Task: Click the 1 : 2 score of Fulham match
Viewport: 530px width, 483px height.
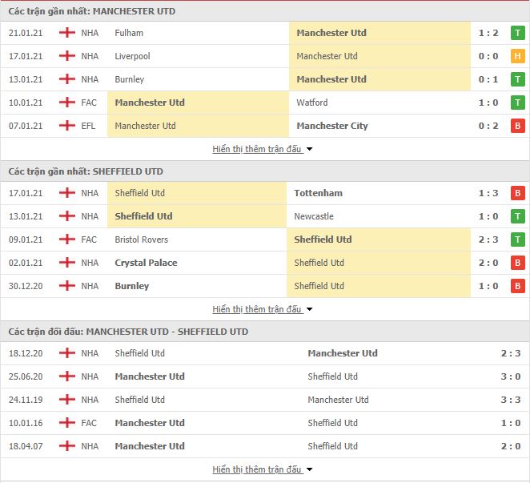Action: [488, 33]
